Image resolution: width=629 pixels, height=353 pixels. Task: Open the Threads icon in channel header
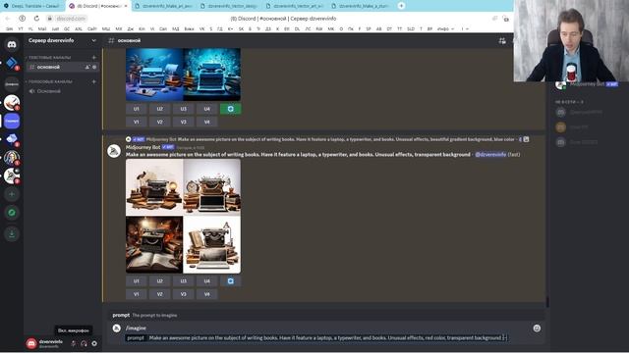tap(502, 40)
